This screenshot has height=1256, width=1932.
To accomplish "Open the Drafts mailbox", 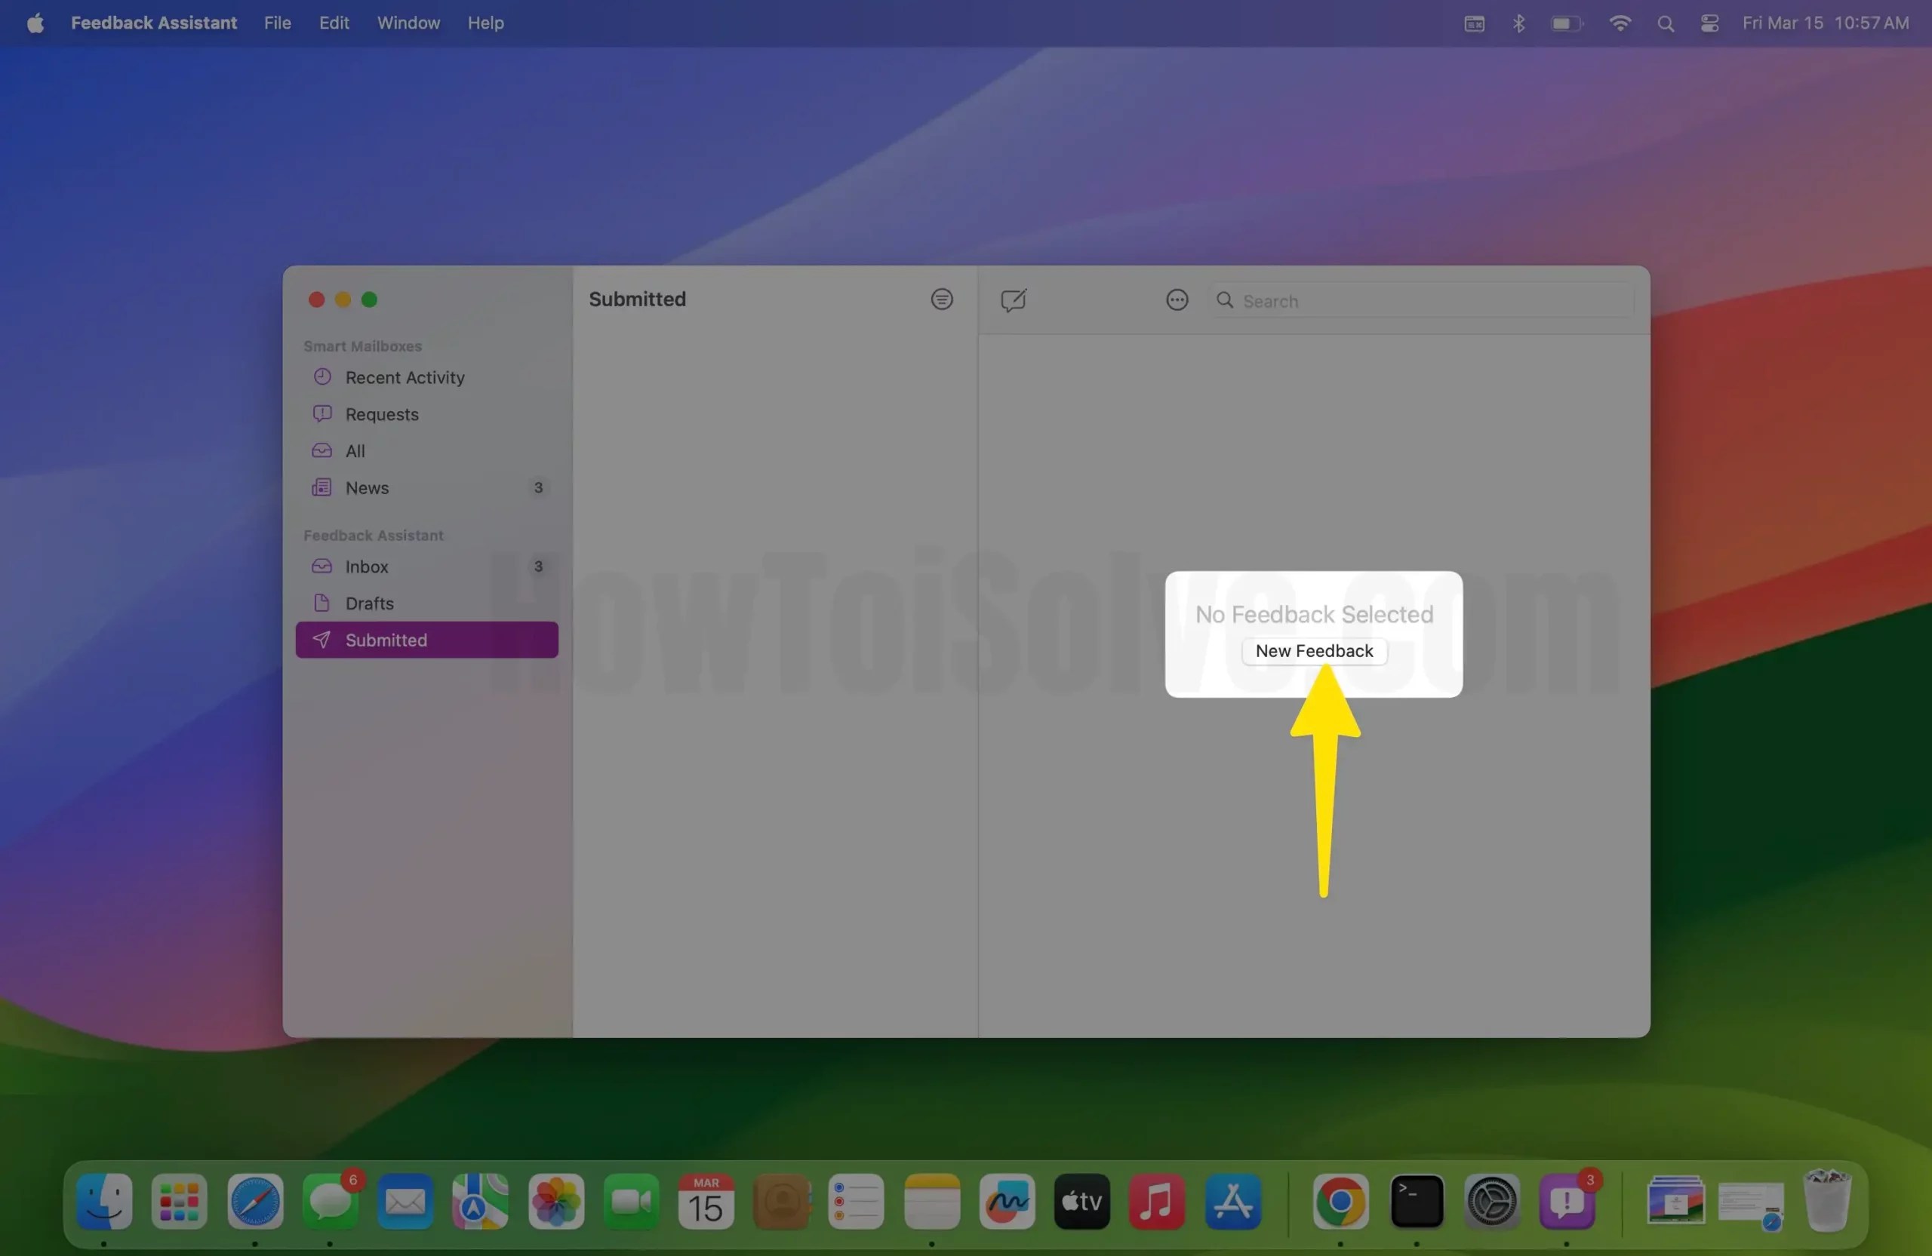I will 369,603.
